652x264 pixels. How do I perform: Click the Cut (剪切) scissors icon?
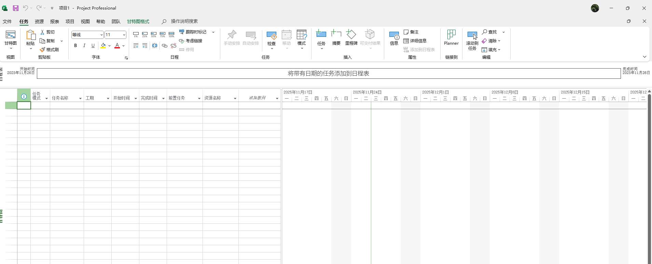click(42, 32)
